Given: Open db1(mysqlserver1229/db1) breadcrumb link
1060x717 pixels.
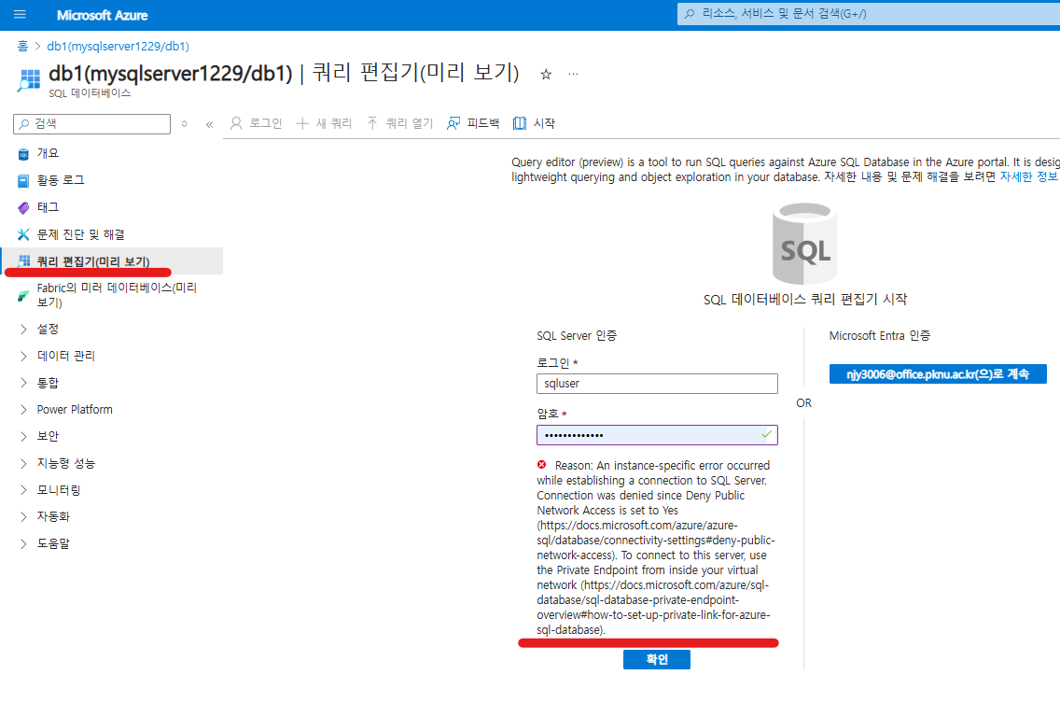Looking at the screenshot, I should pos(118,46).
